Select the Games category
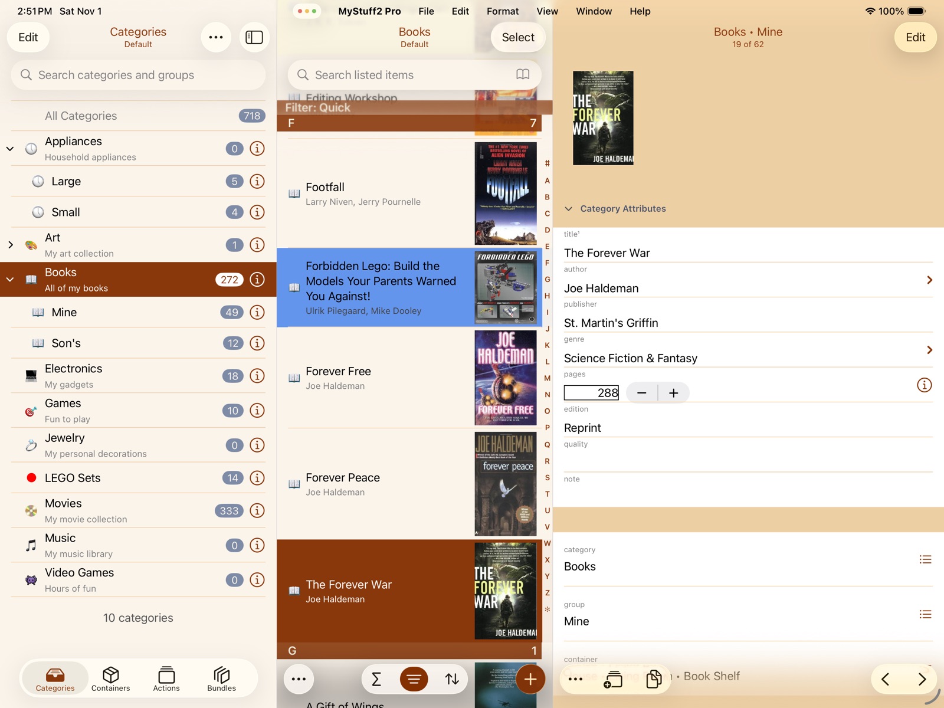 point(139,411)
